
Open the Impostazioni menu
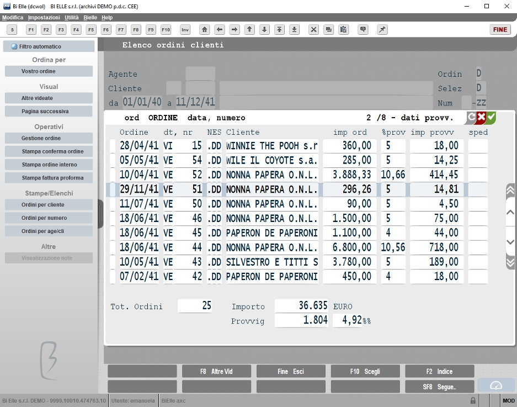[44, 18]
